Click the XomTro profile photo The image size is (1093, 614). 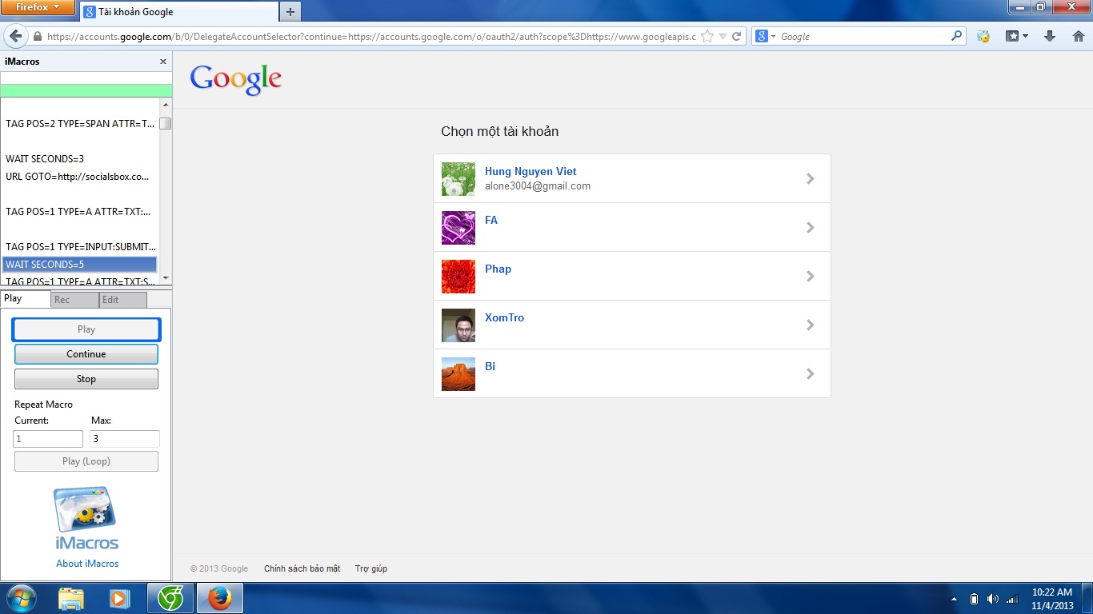tap(458, 325)
